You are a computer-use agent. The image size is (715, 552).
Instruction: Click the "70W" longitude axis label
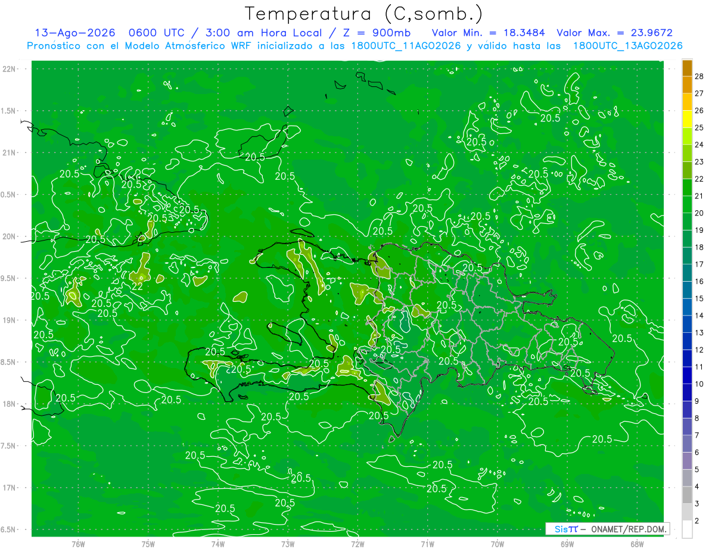pos(498,544)
